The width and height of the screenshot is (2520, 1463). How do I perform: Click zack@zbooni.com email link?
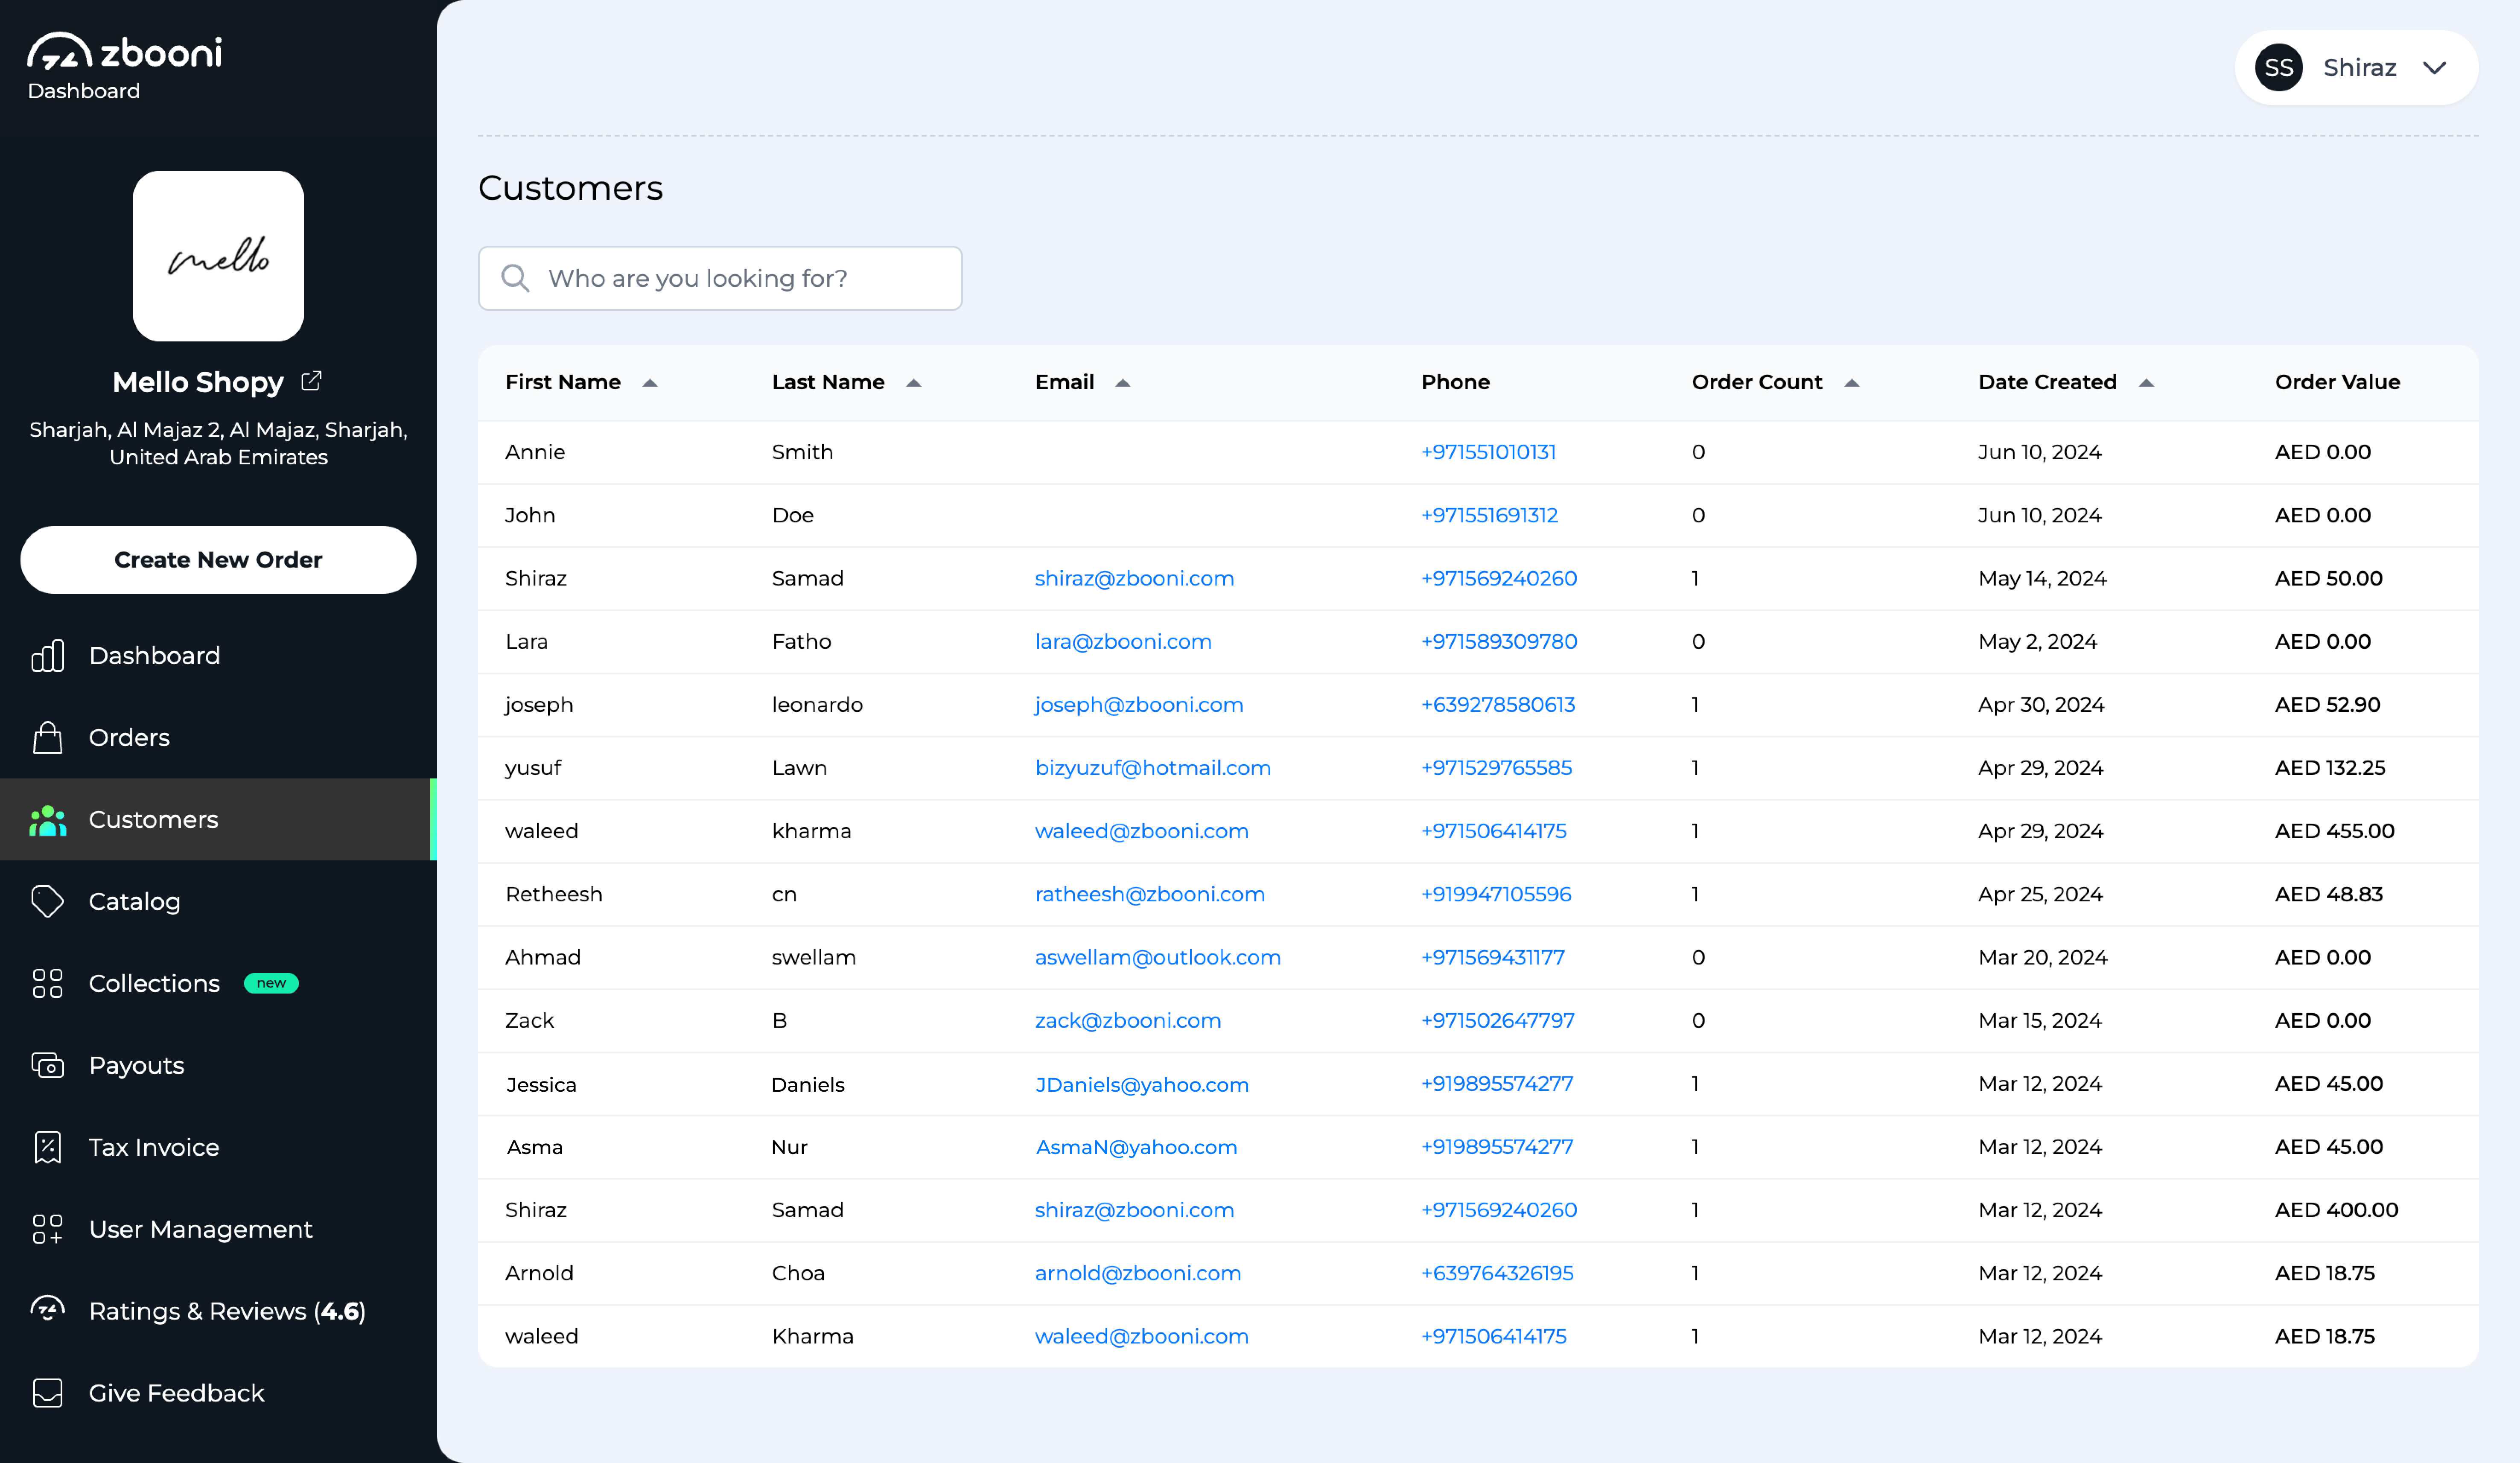tap(1128, 1020)
